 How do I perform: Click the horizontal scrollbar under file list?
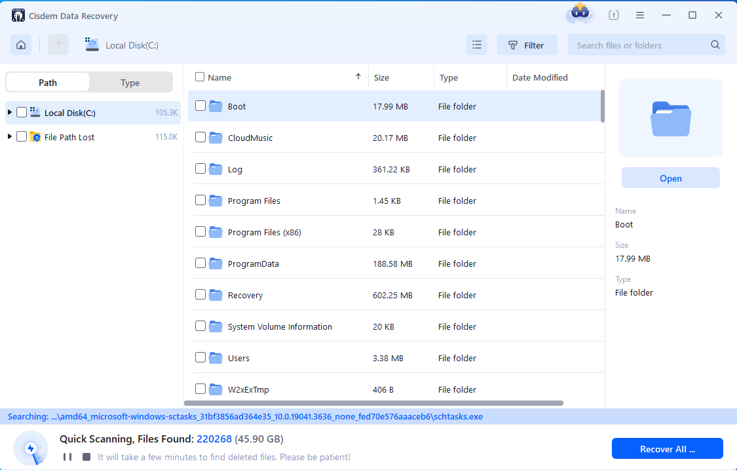pyautogui.click(x=373, y=403)
